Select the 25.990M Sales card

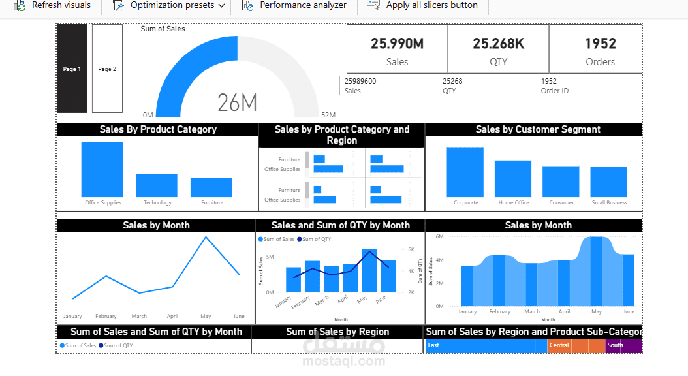(397, 49)
